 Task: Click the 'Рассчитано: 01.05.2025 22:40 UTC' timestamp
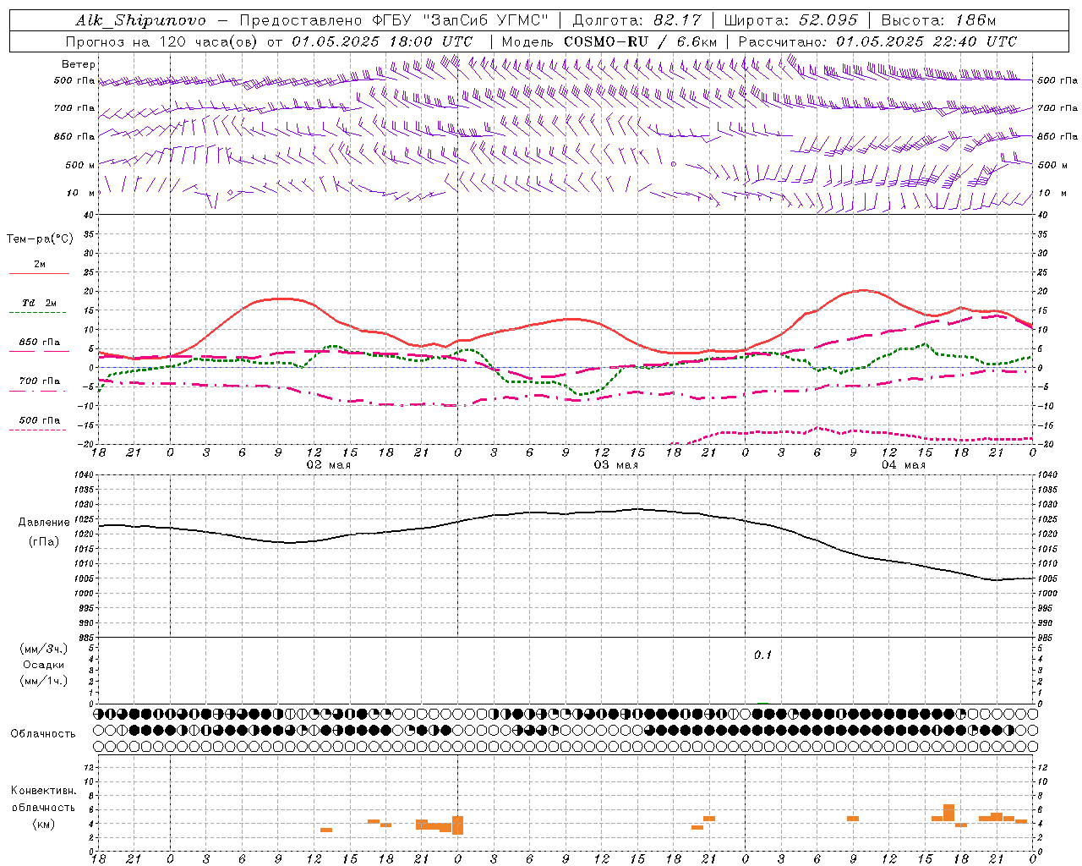point(877,41)
